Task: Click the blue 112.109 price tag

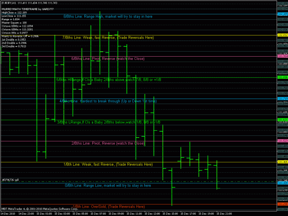Action: pyautogui.click(x=282, y=14)
